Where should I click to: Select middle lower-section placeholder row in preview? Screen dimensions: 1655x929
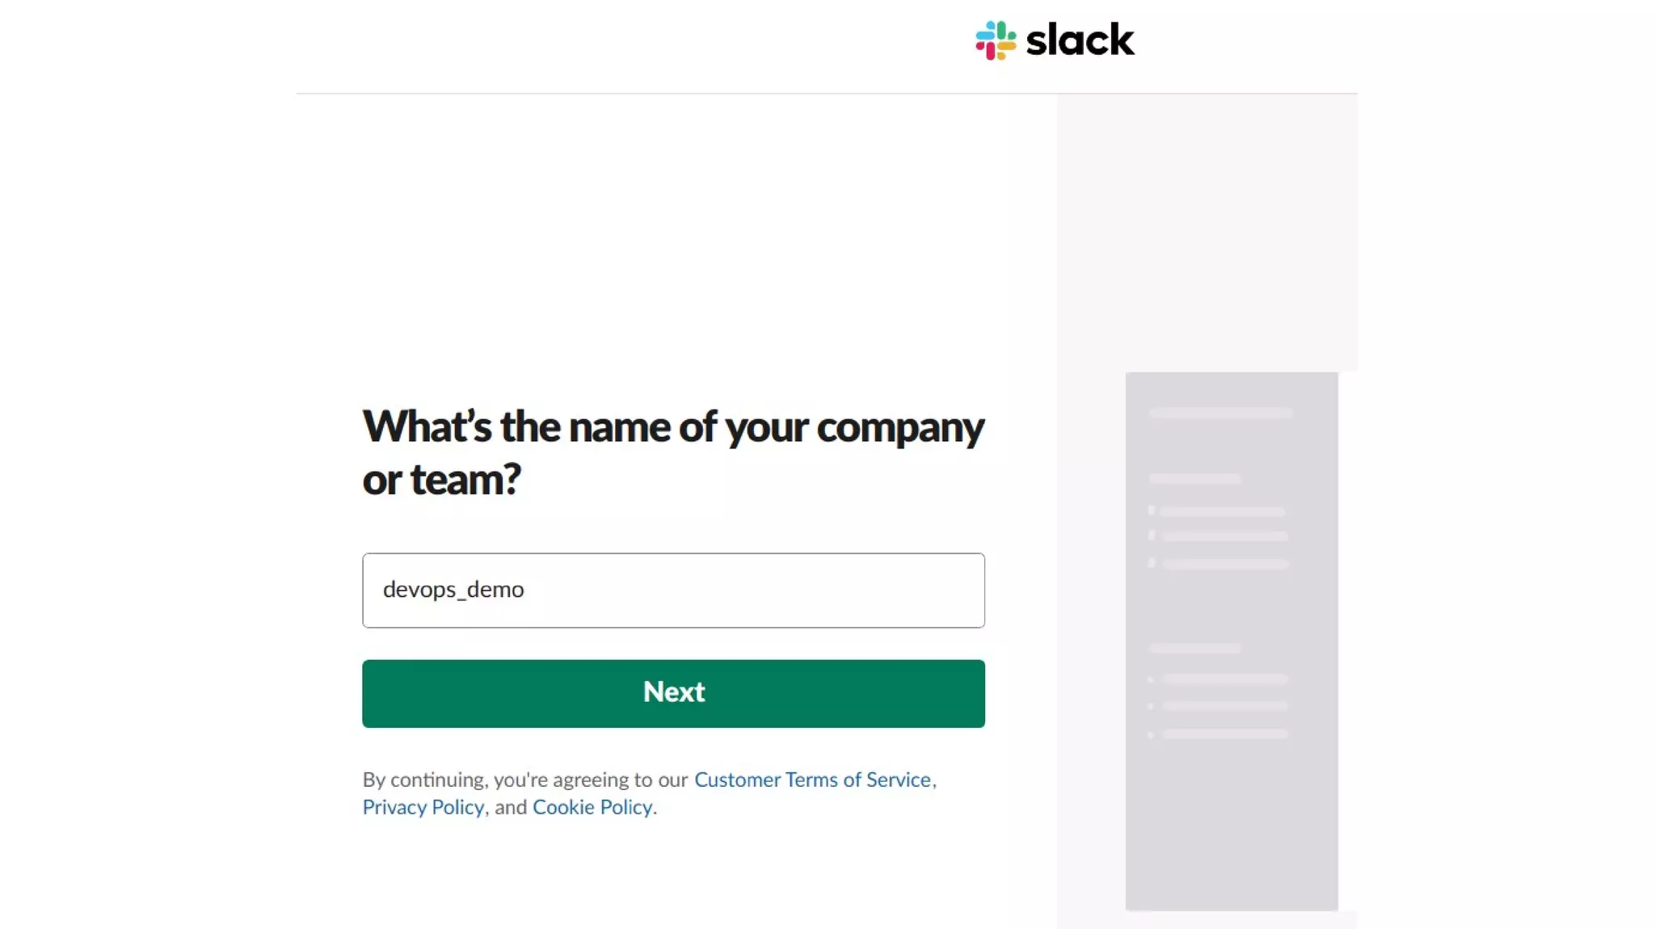point(1224,706)
